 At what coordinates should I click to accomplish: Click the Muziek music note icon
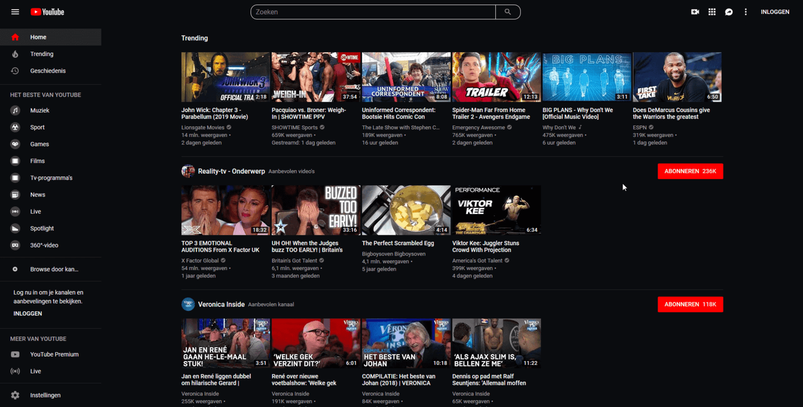click(16, 110)
